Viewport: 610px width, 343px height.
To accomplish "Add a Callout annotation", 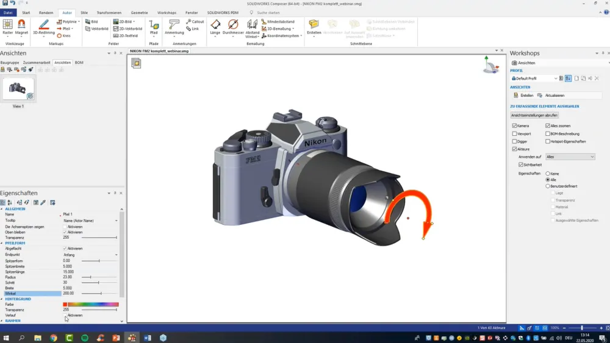I will [195, 22].
